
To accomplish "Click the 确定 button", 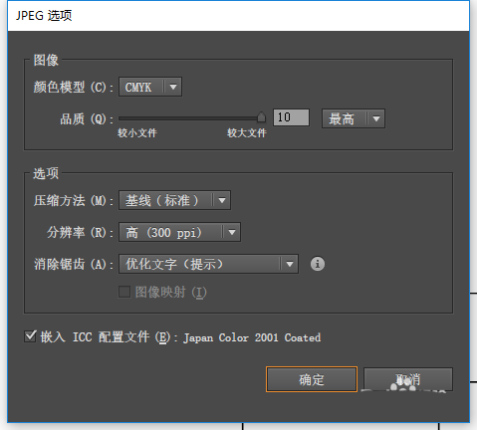I will pyautogui.click(x=312, y=379).
